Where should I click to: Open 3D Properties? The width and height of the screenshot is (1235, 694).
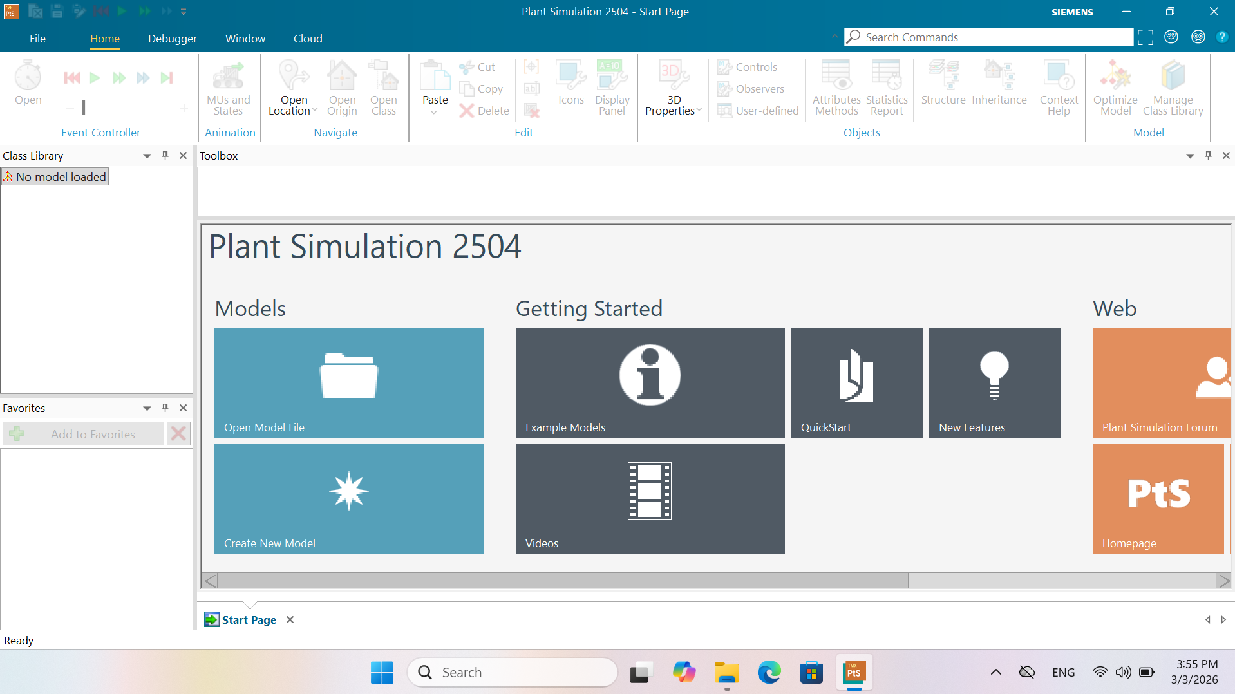coord(674,88)
